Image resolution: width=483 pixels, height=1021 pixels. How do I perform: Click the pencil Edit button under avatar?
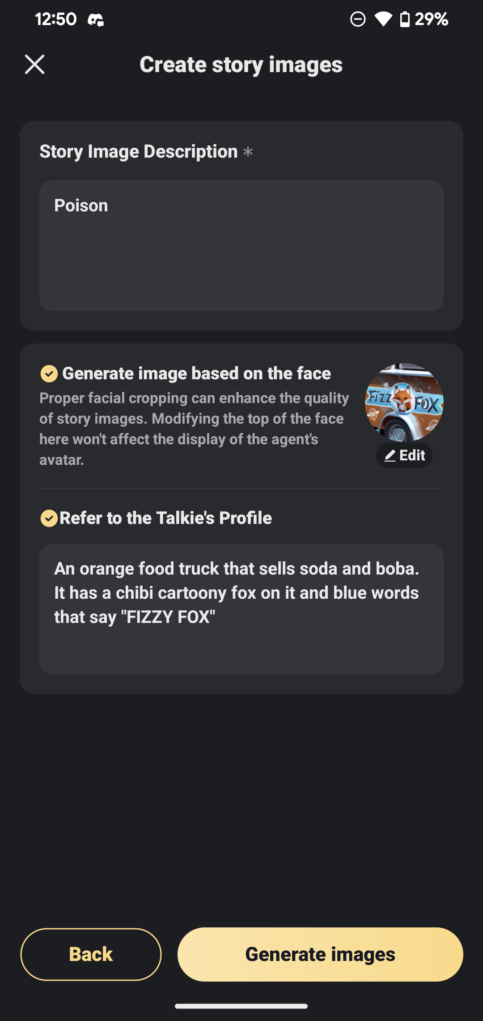click(404, 455)
